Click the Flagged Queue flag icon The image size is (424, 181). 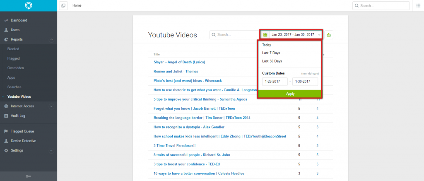(6, 131)
